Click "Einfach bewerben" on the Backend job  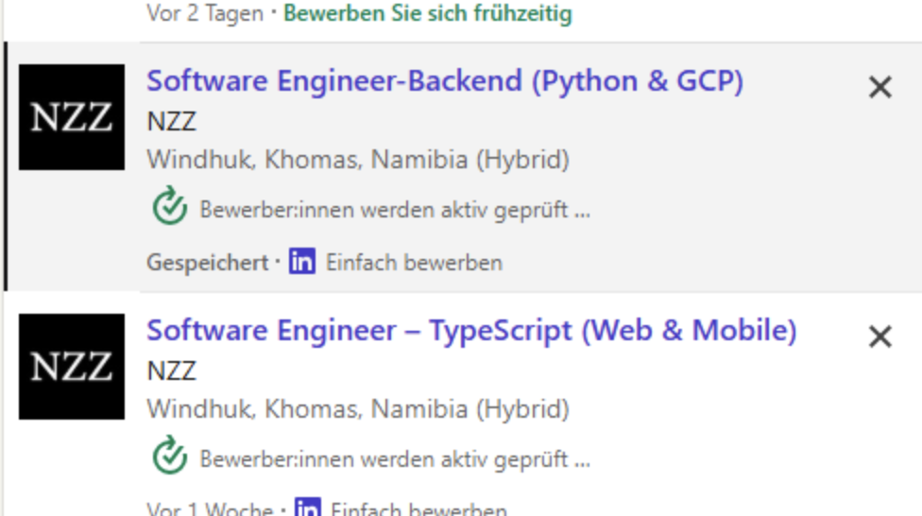[x=414, y=262]
